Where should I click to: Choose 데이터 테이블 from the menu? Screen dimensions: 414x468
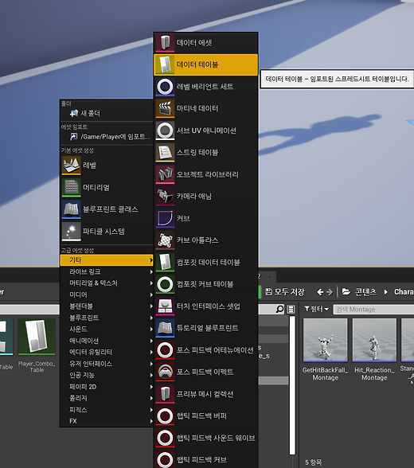pyautogui.click(x=205, y=64)
